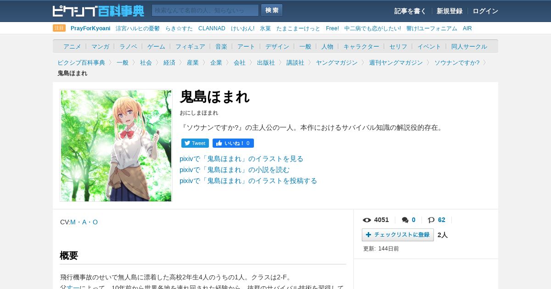This screenshot has height=289, width=551.
Task: Click the 鬼島ほまれ article title
Action: 214,97
